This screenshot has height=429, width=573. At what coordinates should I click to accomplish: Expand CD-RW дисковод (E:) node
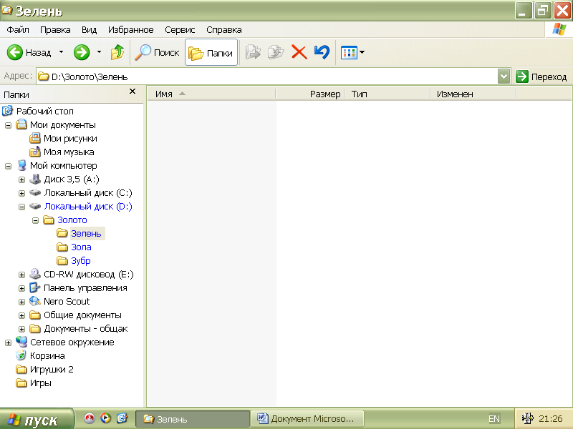point(21,275)
